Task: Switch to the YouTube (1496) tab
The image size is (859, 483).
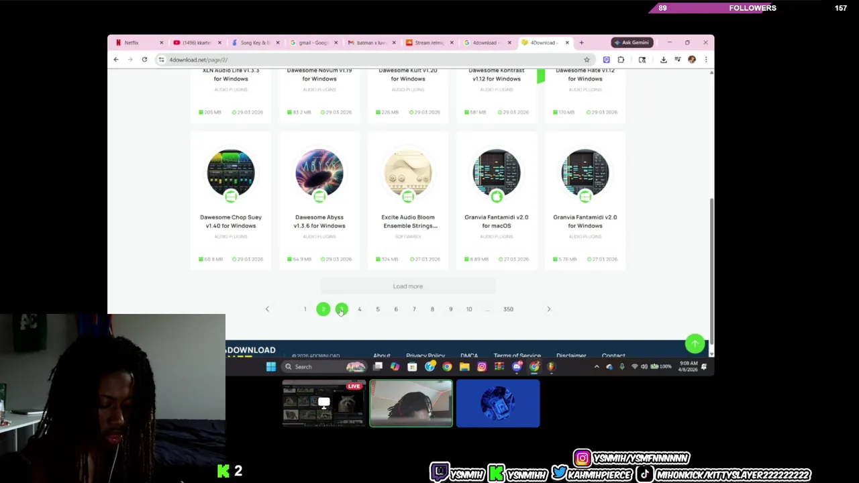Action: click(197, 43)
